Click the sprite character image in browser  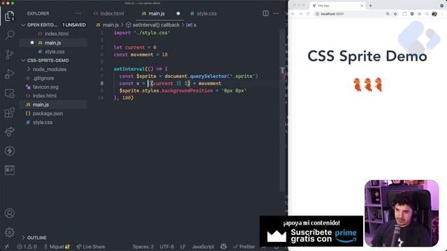367,84
